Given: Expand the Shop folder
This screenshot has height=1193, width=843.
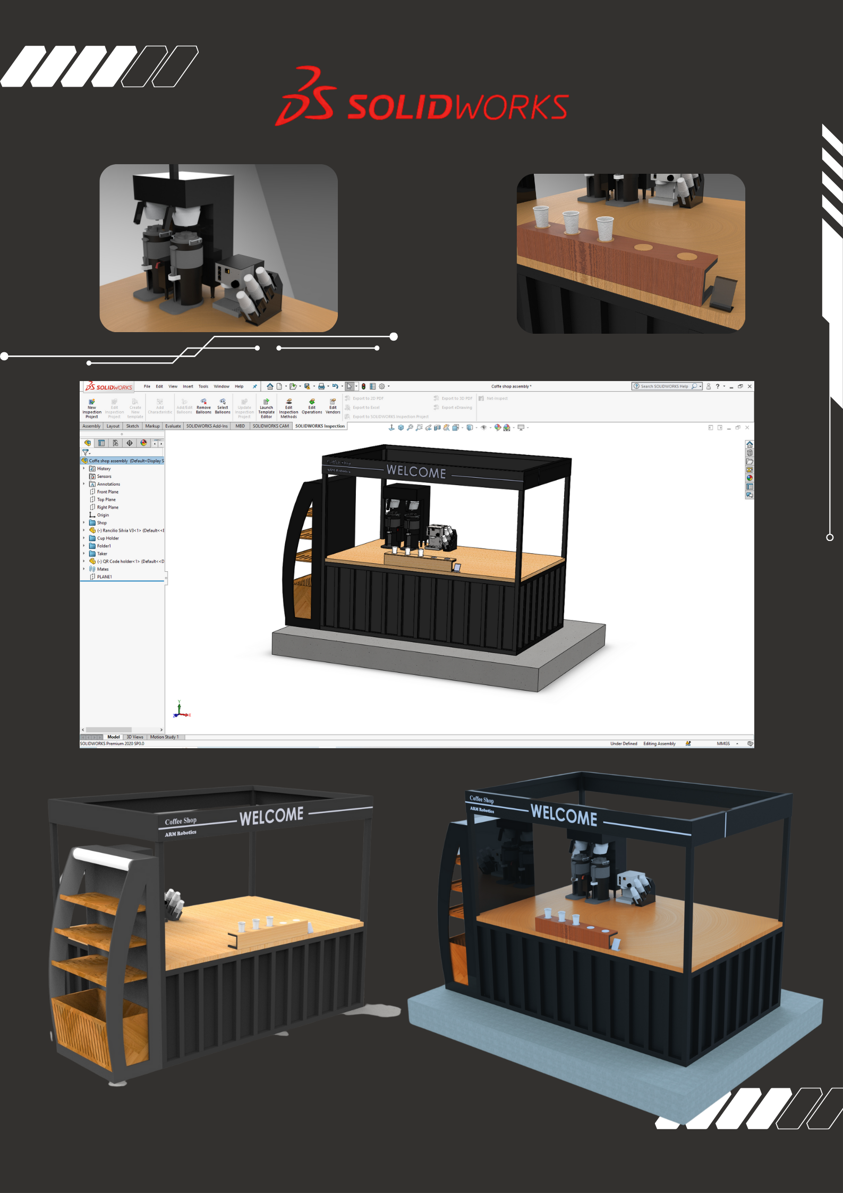Looking at the screenshot, I should coord(84,523).
